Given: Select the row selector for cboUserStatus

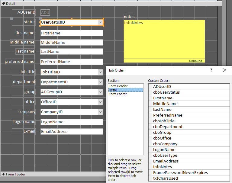Looking at the screenshot, I should 150,92.
